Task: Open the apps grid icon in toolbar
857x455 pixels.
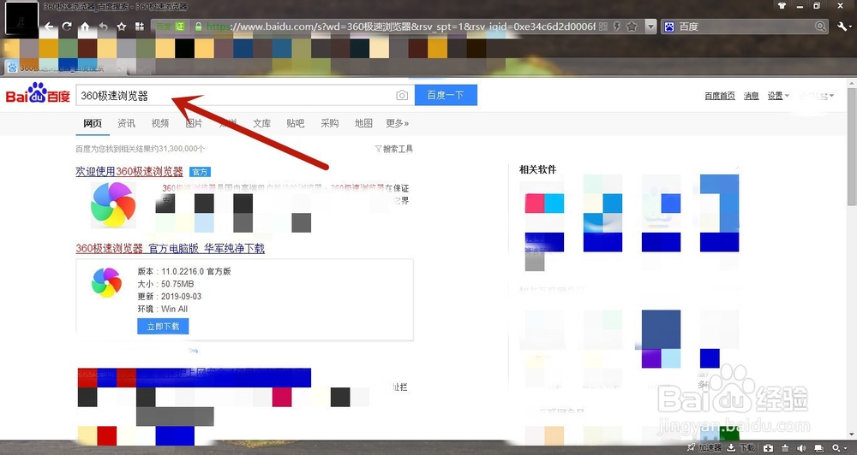Action: (140, 27)
